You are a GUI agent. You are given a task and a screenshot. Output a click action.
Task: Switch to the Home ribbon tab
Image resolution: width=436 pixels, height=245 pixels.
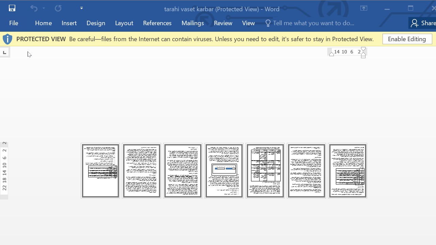click(x=43, y=23)
